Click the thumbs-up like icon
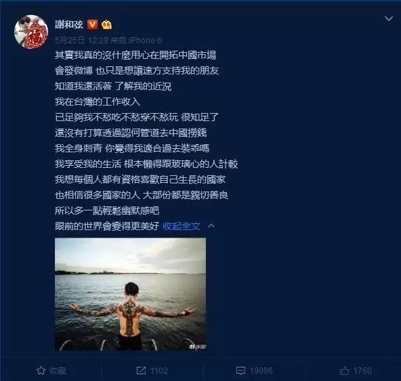 point(344,371)
